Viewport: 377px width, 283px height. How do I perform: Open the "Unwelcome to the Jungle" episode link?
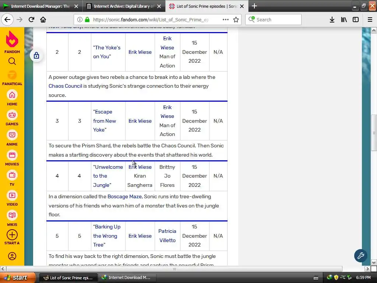(108, 176)
